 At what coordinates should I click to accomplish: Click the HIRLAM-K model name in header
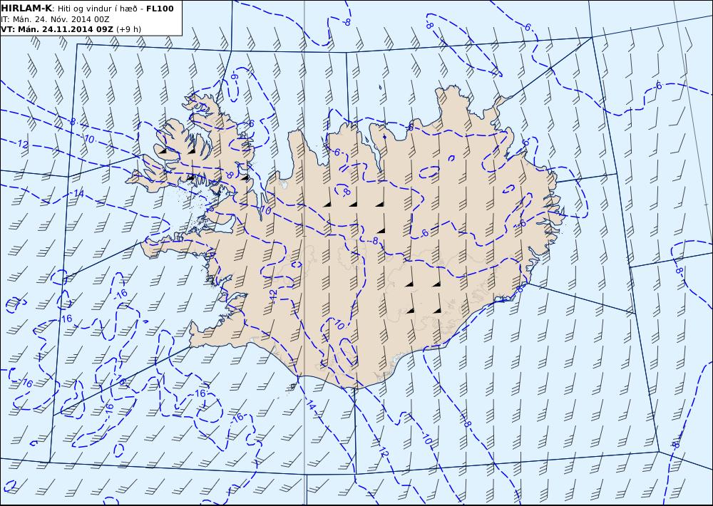tap(26, 9)
